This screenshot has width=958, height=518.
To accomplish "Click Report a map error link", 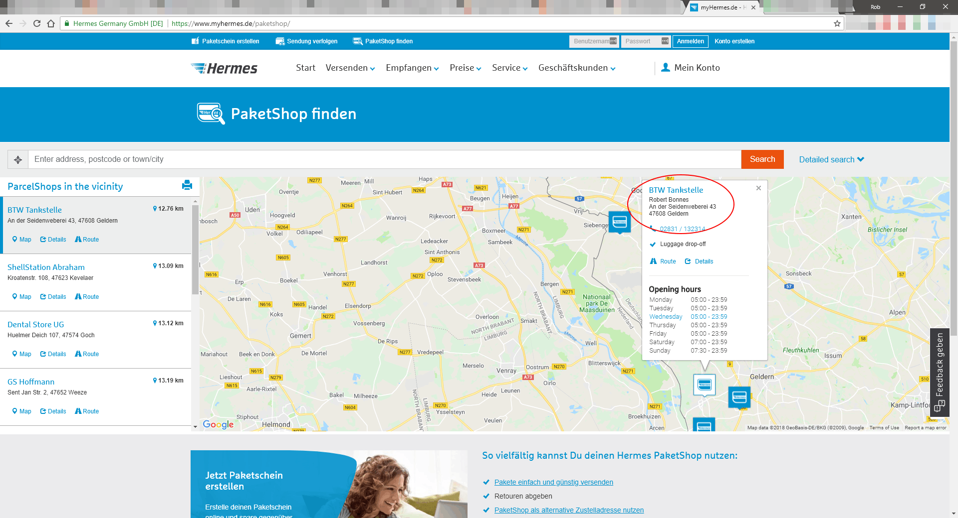I will click(926, 428).
